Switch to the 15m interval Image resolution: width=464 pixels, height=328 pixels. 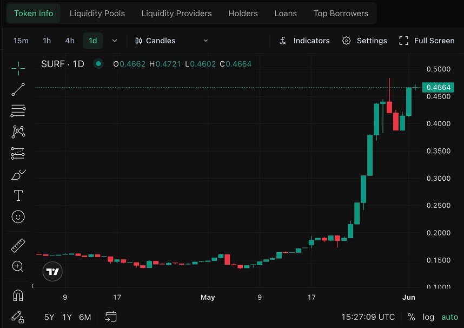pos(21,41)
